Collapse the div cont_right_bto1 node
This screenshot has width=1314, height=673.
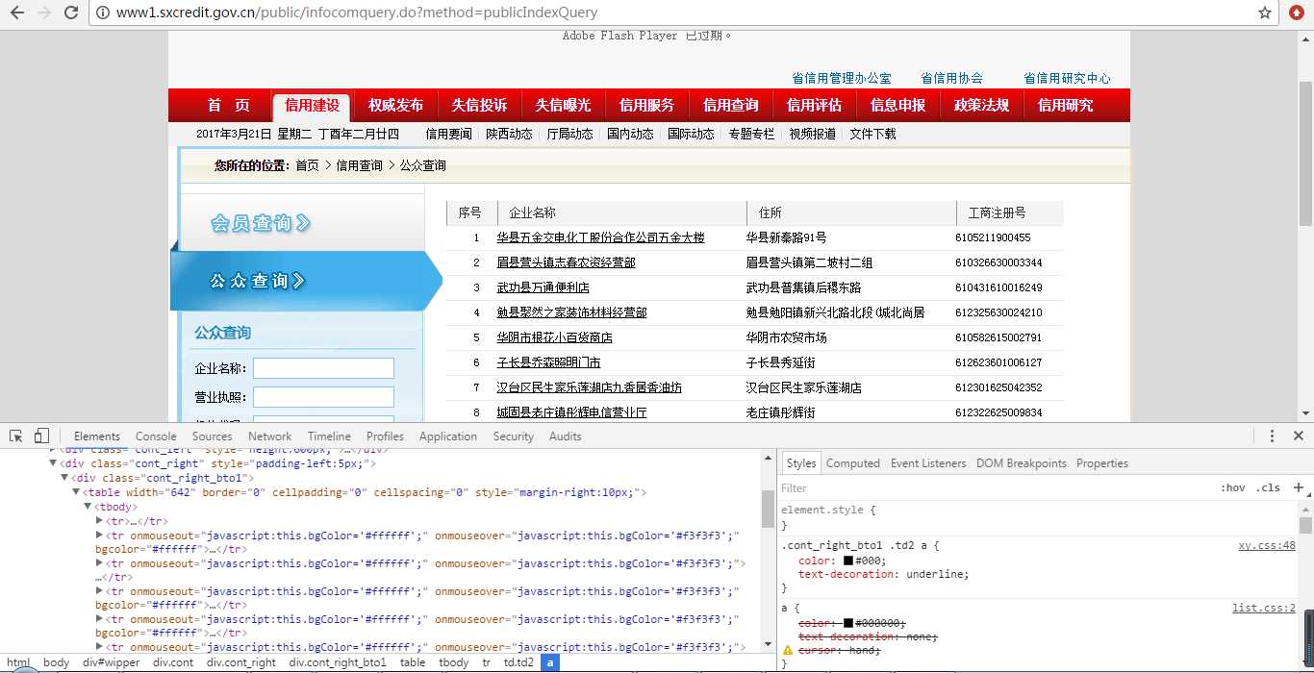pos(64,478)
